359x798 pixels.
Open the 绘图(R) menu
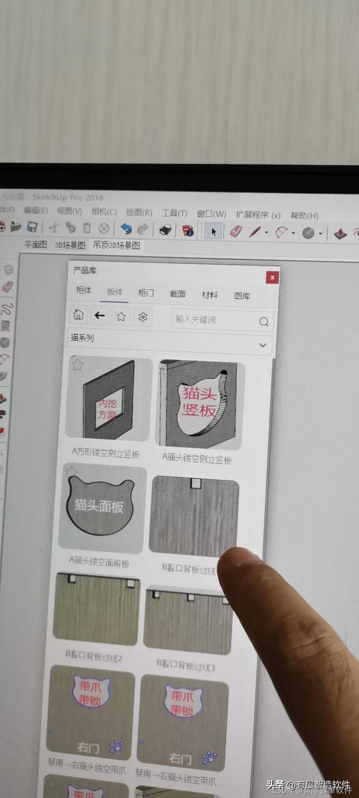[139, 213]
